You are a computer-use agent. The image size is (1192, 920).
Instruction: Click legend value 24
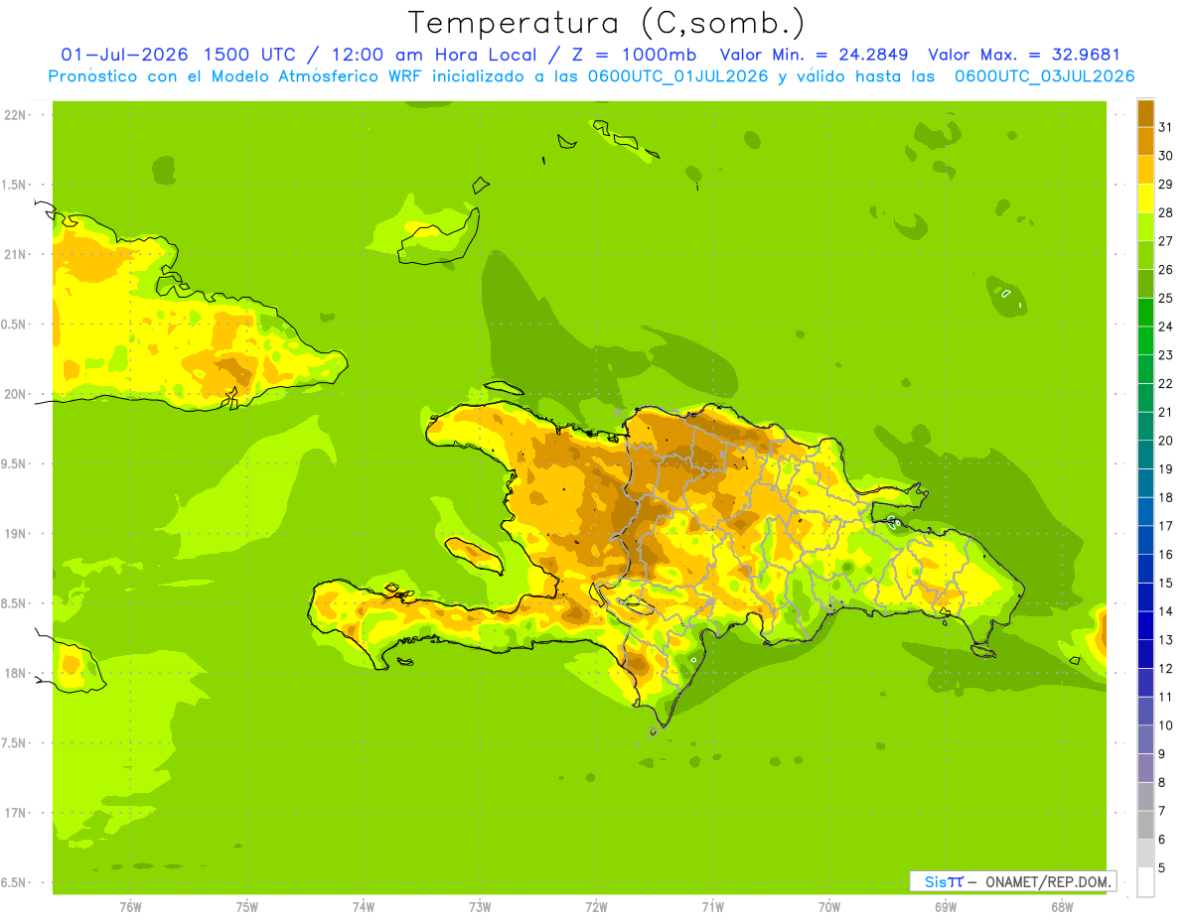click(x=1165, y=327)
